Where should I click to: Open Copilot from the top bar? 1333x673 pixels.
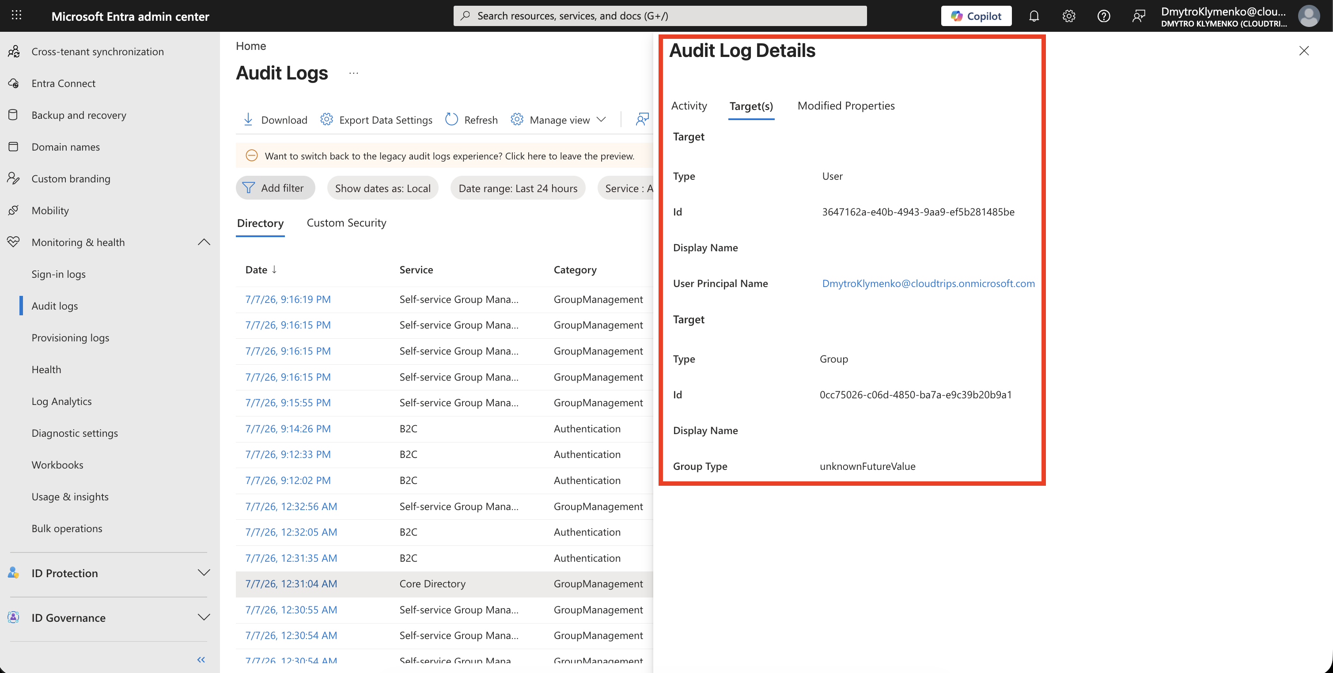pyautogui.click(x=976, y=15)
